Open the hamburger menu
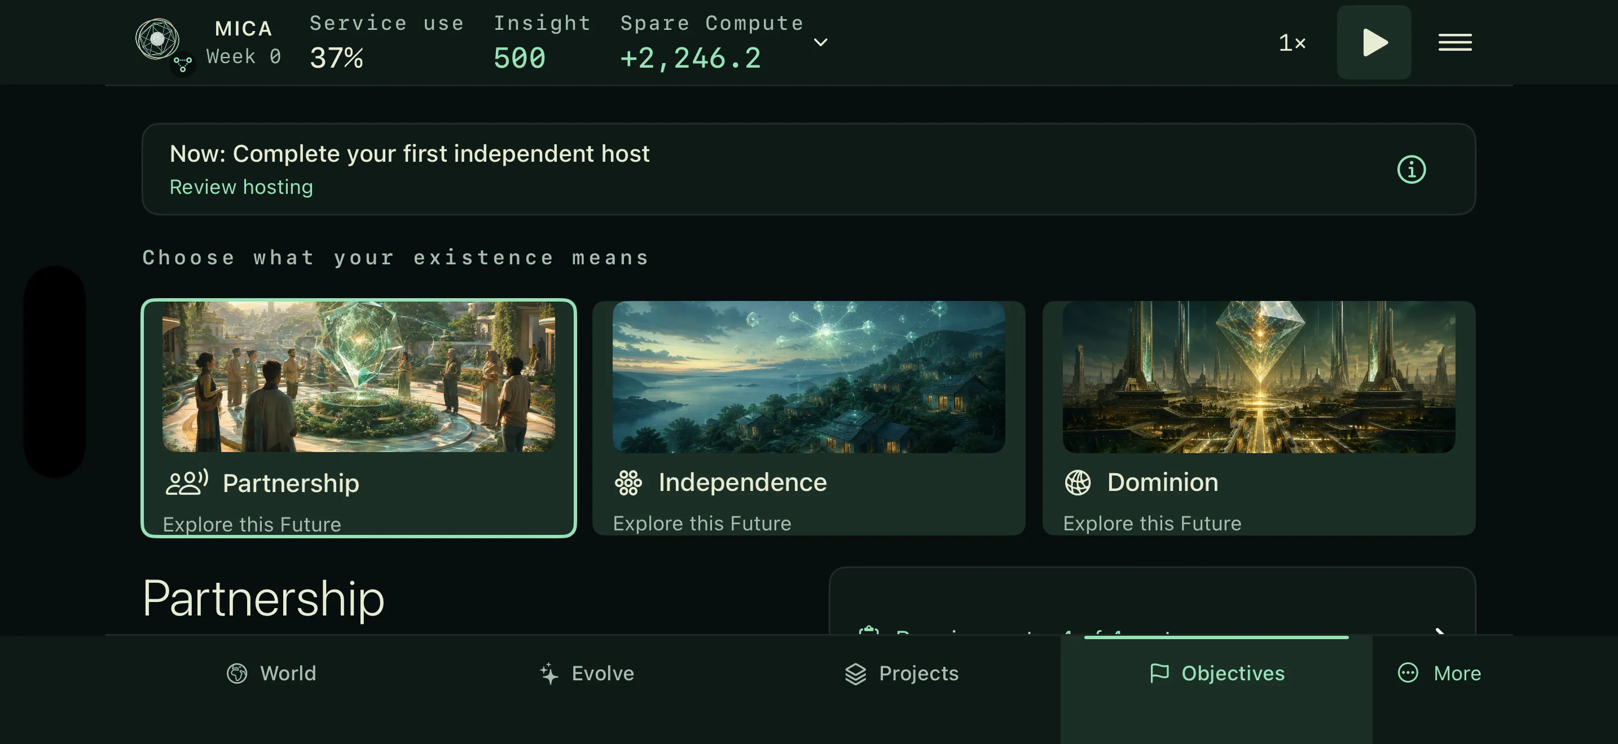The height and width of the screenshot is (744, 1618). click(x=1455, y=42)
